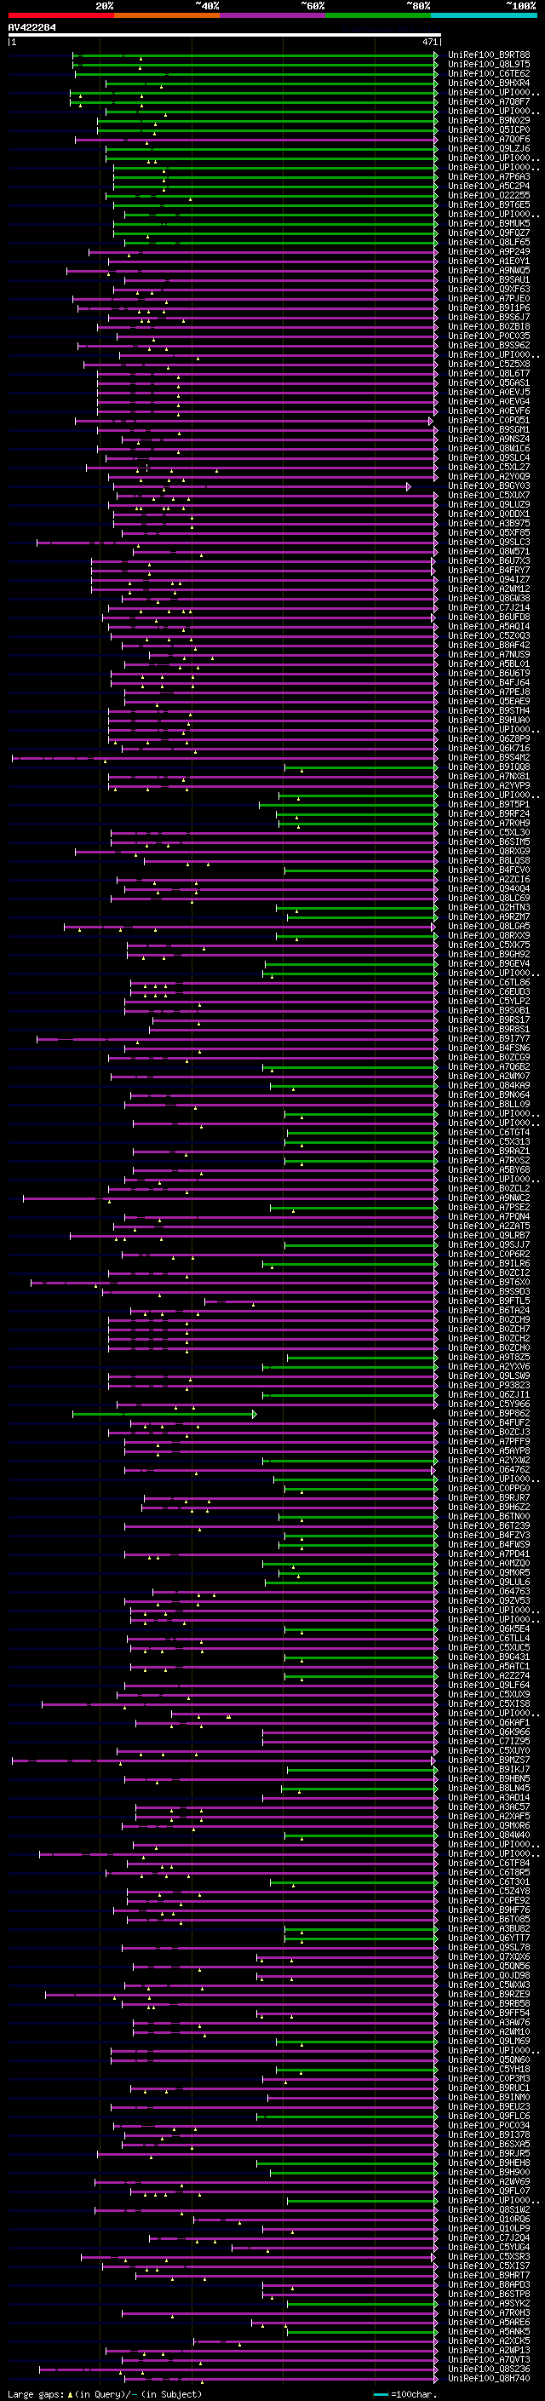
Task: Open hit UniRef100_B9HXR4
Action: [x=488, y=83]
